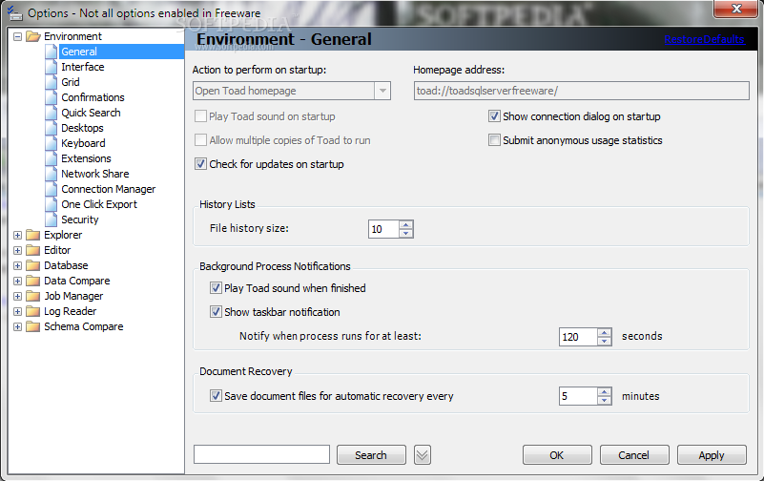Viewport: 764px width, 481px height.
Task: Toggle Allow multiple copies of Toad
Action: tap(200, 140)
